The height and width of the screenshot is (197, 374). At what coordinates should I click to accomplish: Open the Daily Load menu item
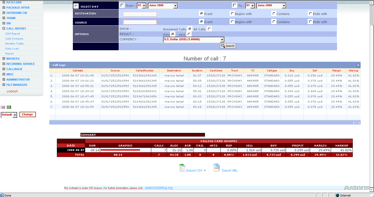(12, 49)
